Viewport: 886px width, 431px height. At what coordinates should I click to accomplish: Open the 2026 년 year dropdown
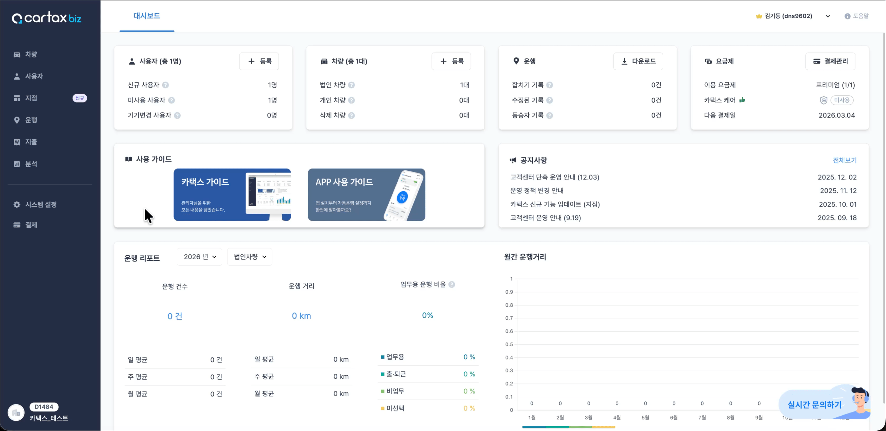(x=200, y=257)
